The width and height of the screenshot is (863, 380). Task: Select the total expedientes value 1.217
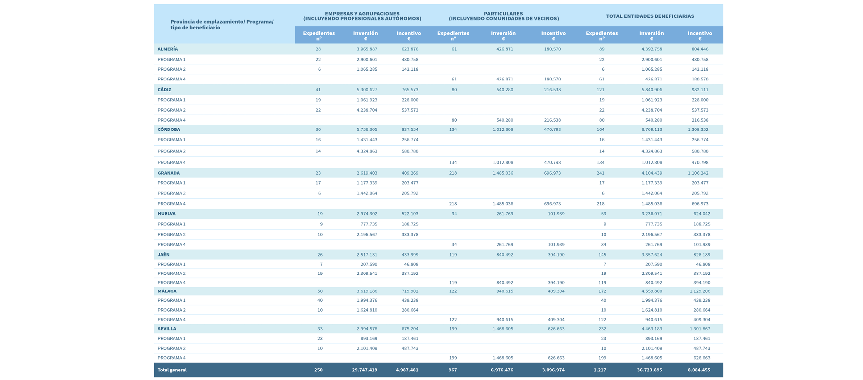tap(599, 370)
